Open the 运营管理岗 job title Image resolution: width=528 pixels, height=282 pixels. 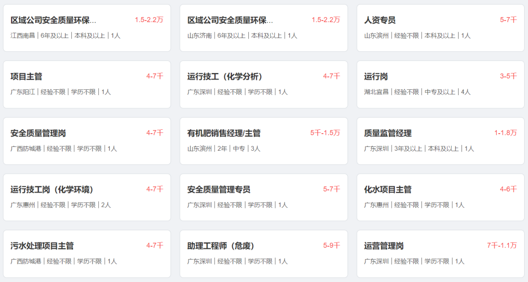[x=384, y=246]
